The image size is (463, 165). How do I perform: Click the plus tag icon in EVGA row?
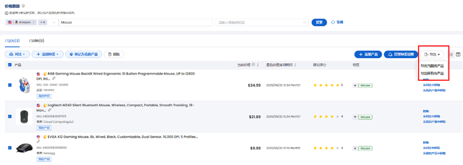[355, 148]
